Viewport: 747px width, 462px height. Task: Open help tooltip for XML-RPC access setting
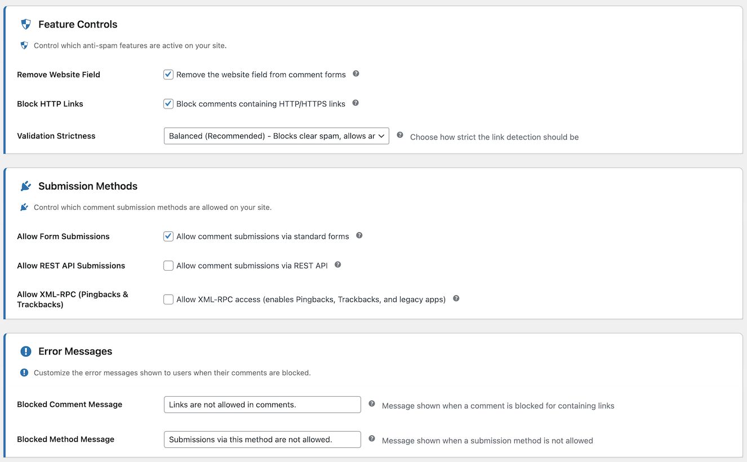[x=456, y=299]
